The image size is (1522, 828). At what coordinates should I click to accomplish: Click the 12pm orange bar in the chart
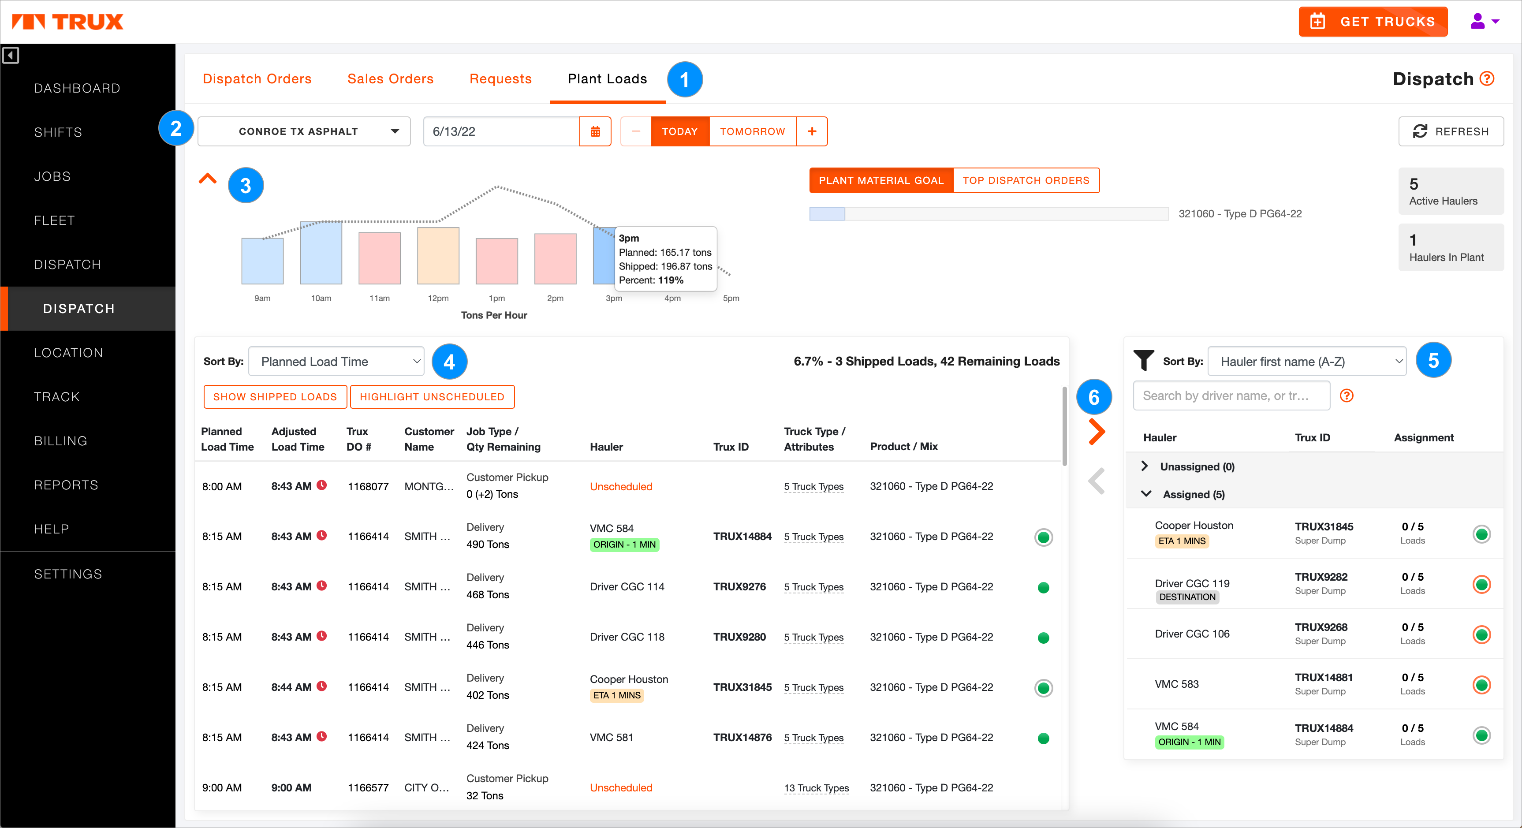point(438,255)
